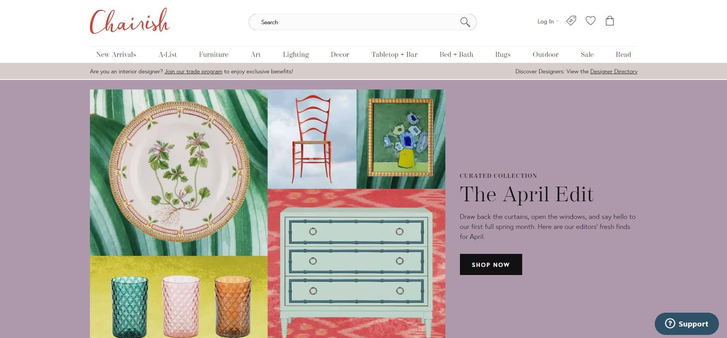727x338 pixels.
Task: Click the Join our trade program link
Action: tap(193, 71)
